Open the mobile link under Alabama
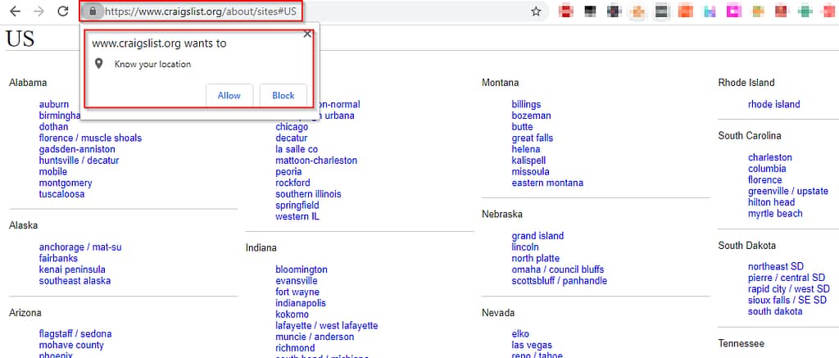Screen dimensions: 839x358 [53, 172]
